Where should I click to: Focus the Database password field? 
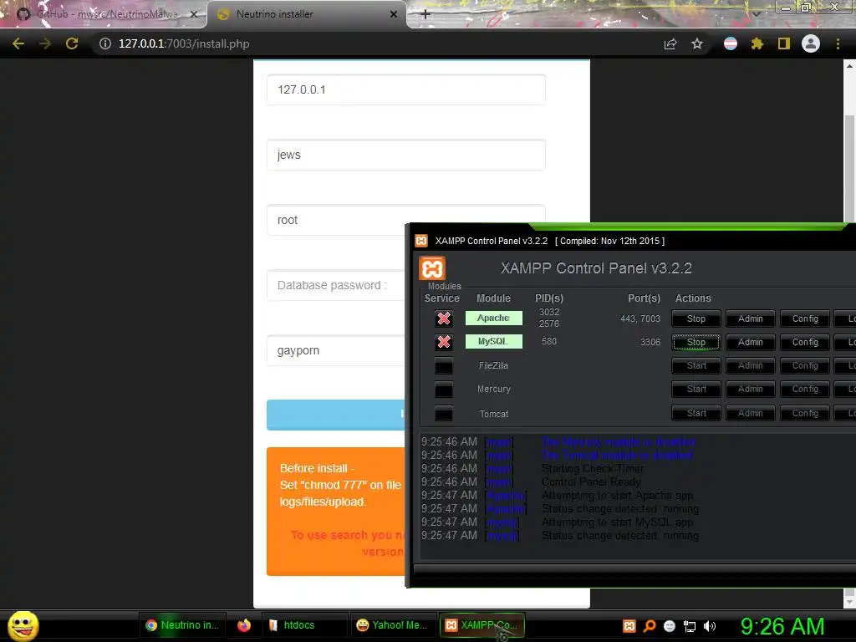pos(336,285)
